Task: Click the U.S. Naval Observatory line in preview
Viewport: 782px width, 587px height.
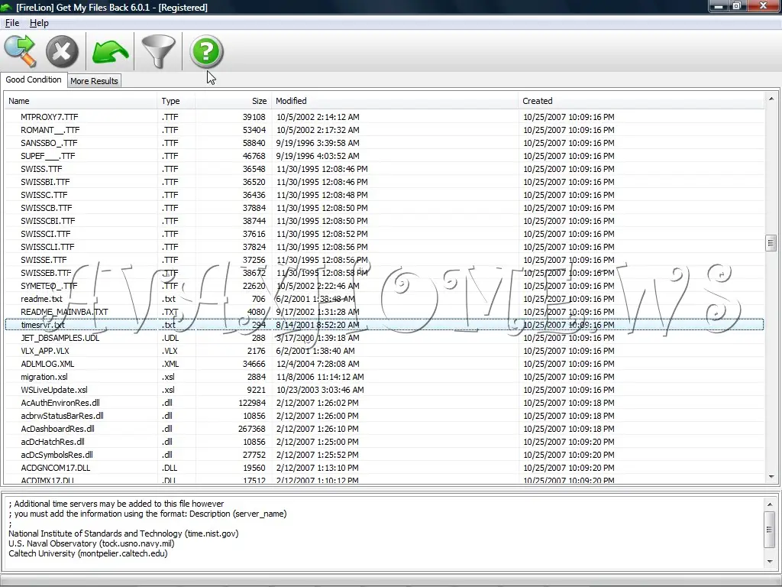Action: [x=92, y=543]
